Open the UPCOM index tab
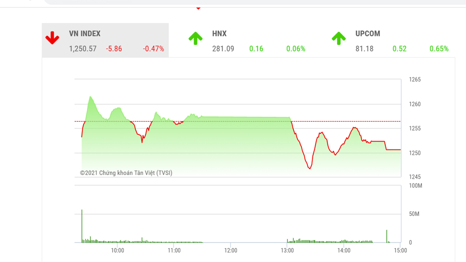 tap(392, 40)
